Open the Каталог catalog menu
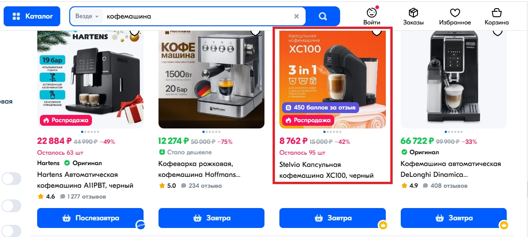Viewport: 528px width, 237px height. 32,16
